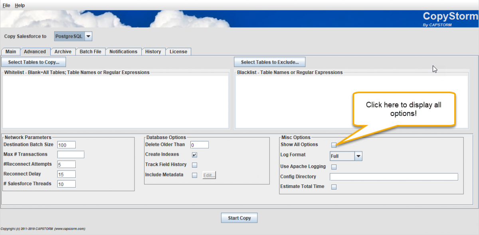Open the Help menu
Screen dimensions: 479x235
point(19,5)
